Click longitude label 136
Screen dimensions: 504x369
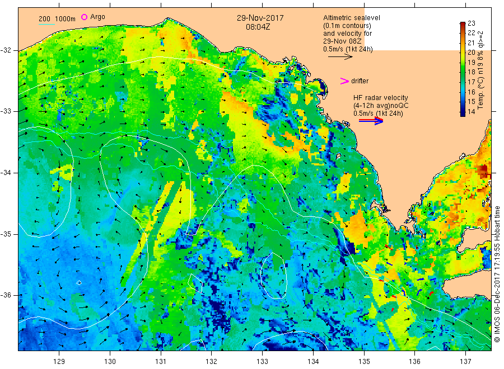[x=414, y=362]
